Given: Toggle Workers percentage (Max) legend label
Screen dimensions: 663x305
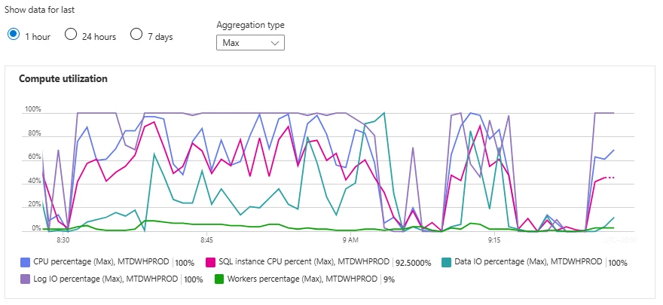Looking at the screenshot, I should (301, 279).
